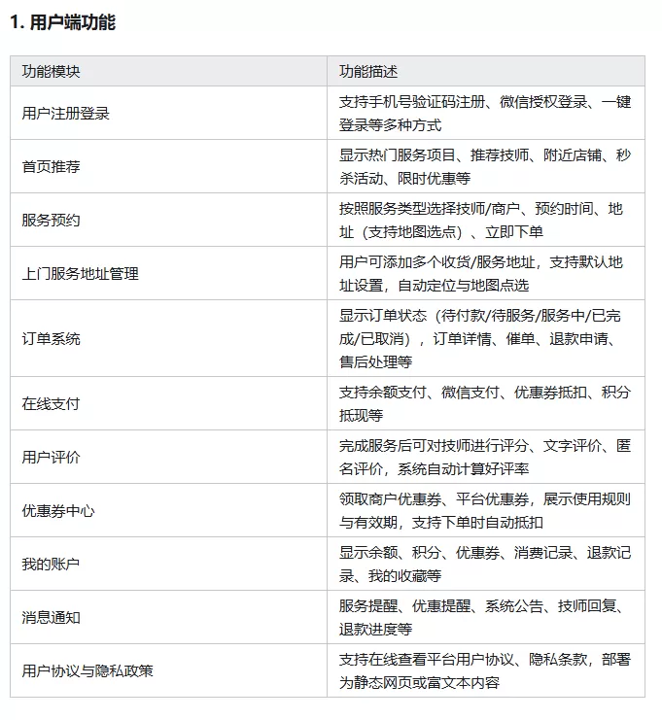The height and width of the screenshot is (720, 662).
Task: Select the '上门服务地址管理' table cell
Action: click(x=81, y=274)
